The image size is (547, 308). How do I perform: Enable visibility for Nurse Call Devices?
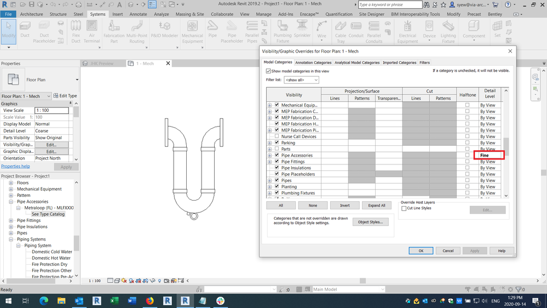(277, 136)
